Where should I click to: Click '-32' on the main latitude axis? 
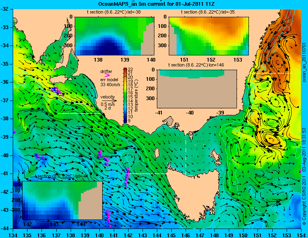click(x=5, y=9)
